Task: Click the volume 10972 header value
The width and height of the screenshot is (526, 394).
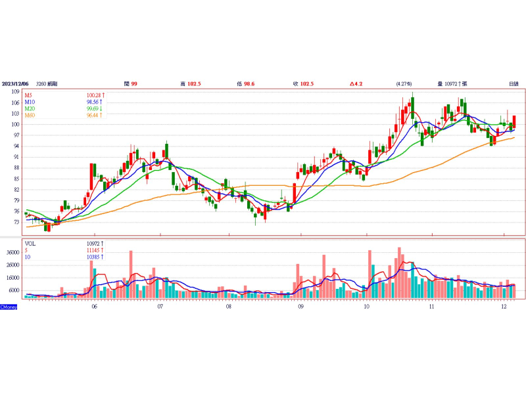Action: click(452, 84)
